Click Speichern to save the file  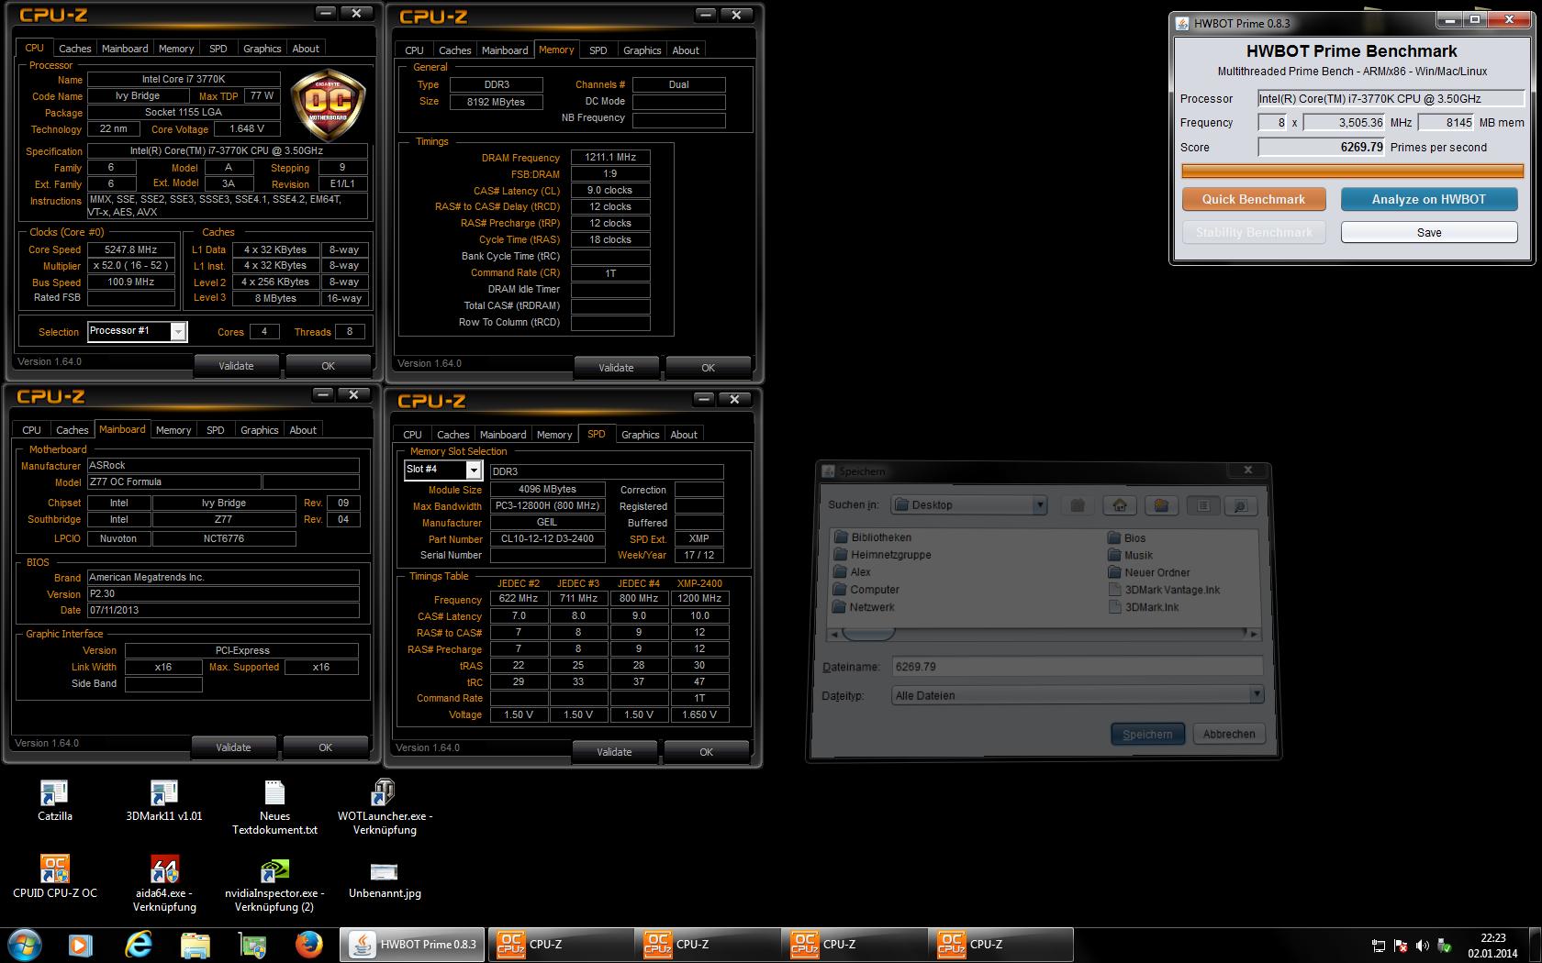(1147, 734)
